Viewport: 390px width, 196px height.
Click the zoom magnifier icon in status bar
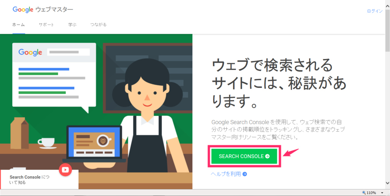click(x=364, y=193)
